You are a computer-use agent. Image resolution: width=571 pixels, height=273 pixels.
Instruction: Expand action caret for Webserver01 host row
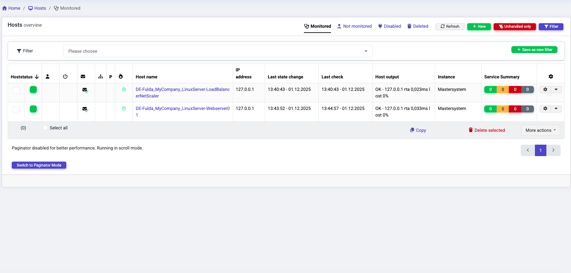[x=556, y=109]
